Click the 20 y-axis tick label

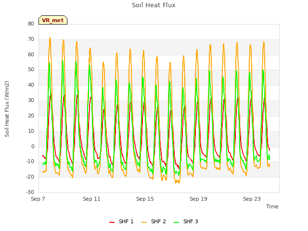pos(31,115)
